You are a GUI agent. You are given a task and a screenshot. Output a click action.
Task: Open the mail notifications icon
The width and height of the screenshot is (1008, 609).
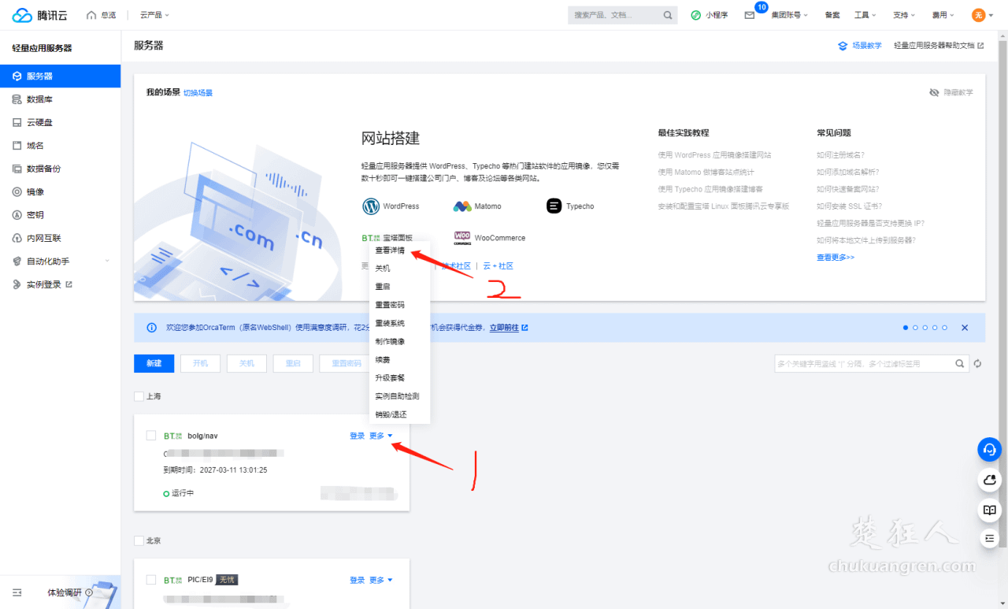[749, 15]
